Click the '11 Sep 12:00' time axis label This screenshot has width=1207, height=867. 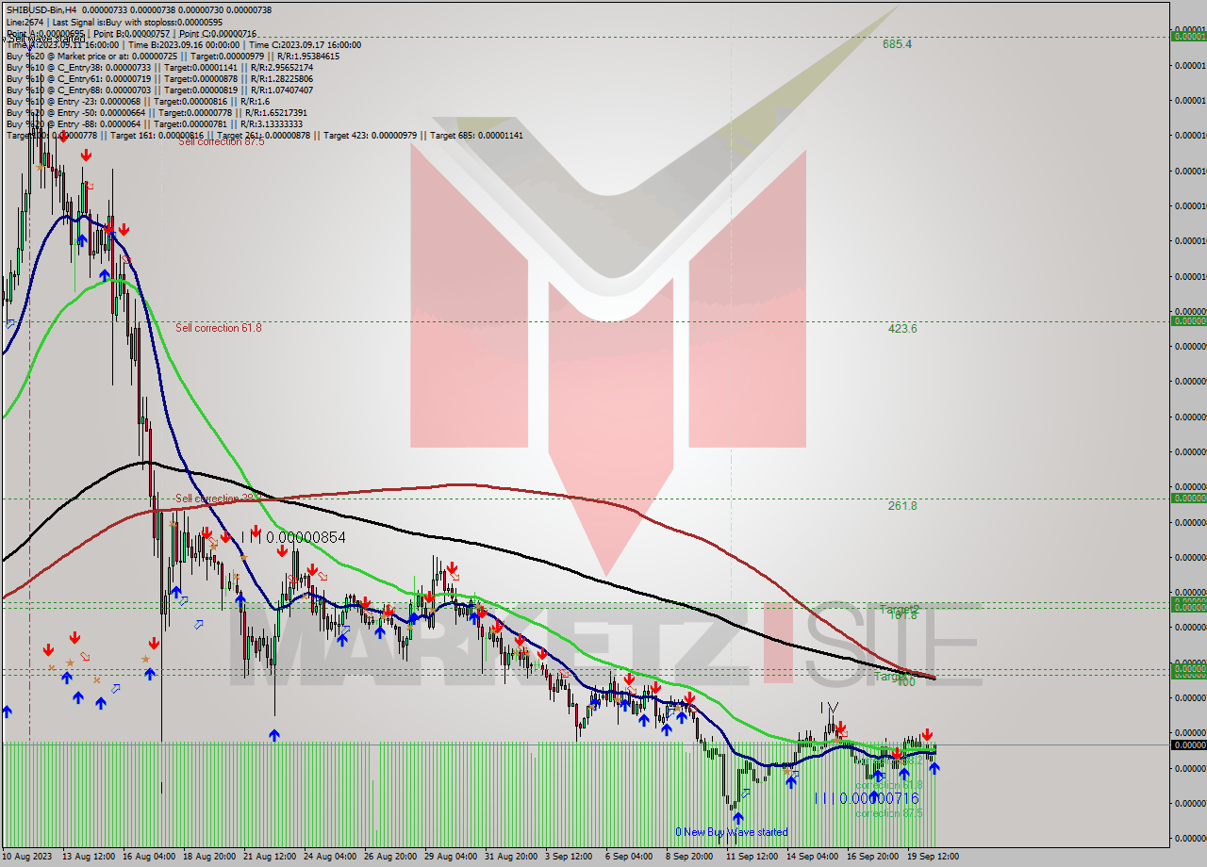coord(752,856)
